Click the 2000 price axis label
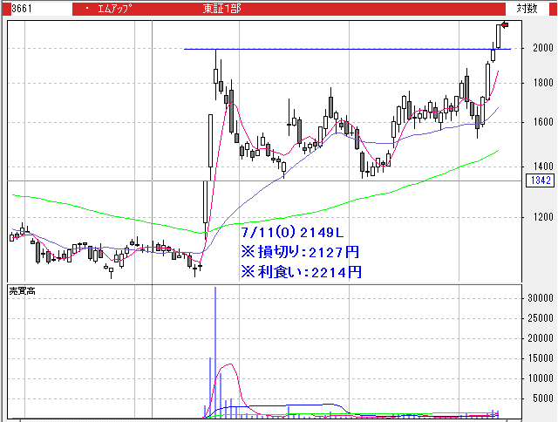The height and width of the screenshot is (422, 558). [541, 48]
